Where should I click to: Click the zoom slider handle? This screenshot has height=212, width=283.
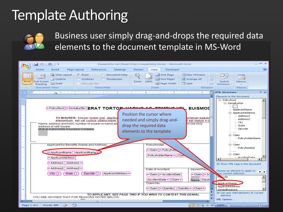pyautogui.click(x=245, y=205)
